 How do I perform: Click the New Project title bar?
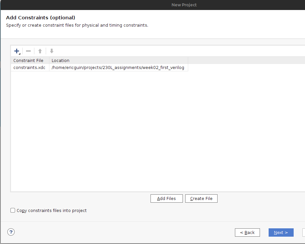coord(184,5)
